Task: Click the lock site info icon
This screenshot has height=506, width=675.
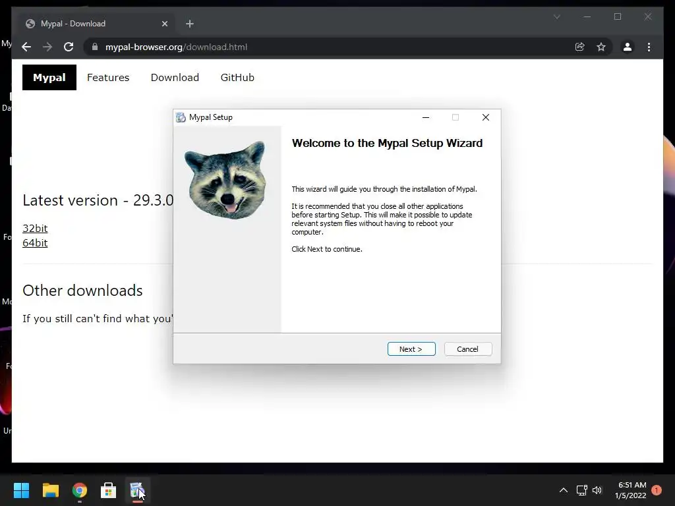Action: coord(95,47)
